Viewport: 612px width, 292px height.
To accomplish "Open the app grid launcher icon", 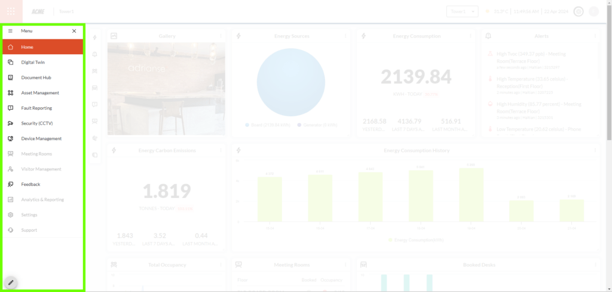I will (11, 11).
